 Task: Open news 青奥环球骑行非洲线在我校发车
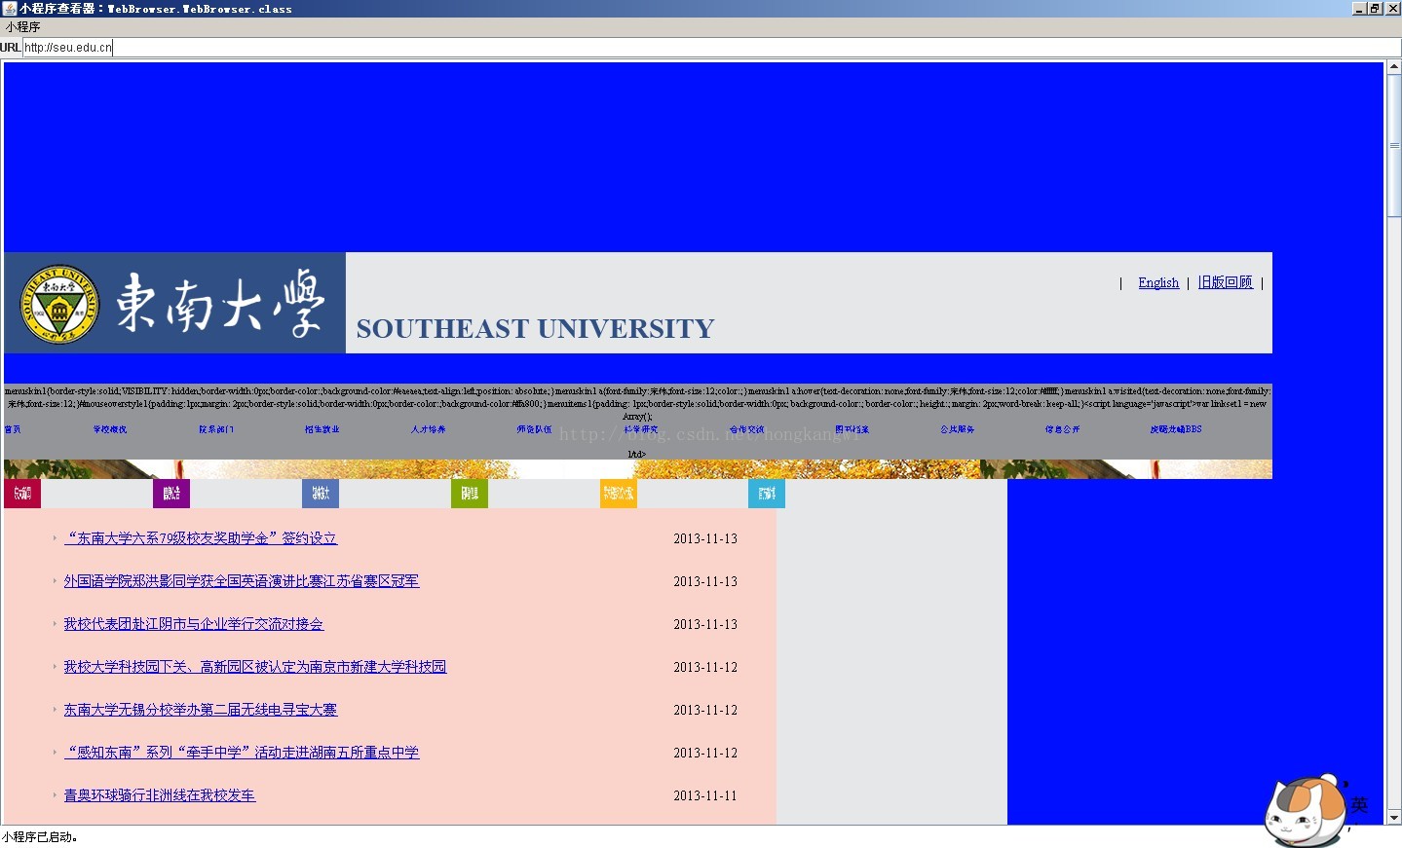160,795
